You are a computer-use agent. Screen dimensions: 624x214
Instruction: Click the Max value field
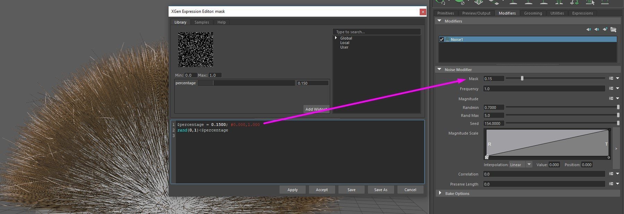[215, 75]
